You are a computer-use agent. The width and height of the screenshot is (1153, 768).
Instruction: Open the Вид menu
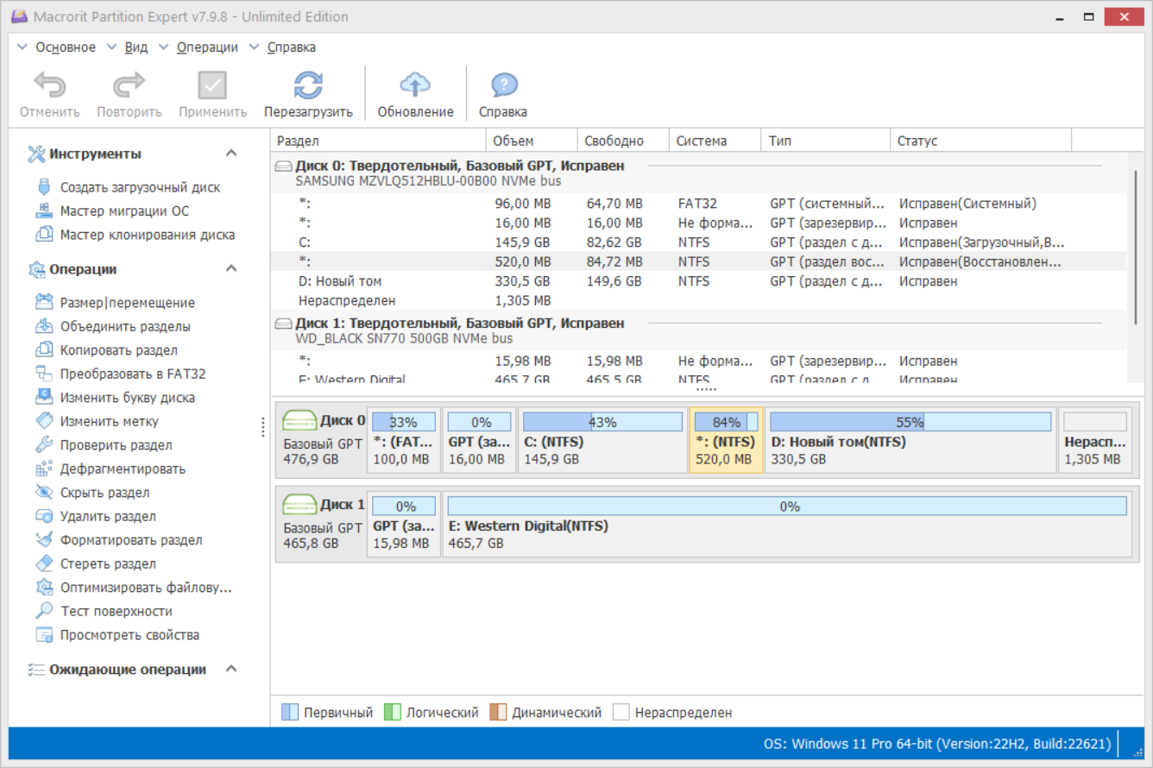[135, 47]
